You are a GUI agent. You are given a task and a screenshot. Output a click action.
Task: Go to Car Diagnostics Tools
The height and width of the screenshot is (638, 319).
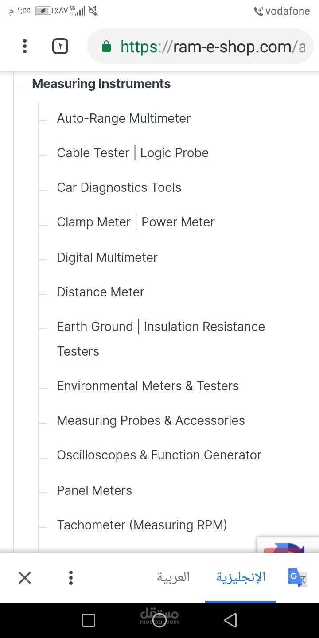[x=119, y=187]
